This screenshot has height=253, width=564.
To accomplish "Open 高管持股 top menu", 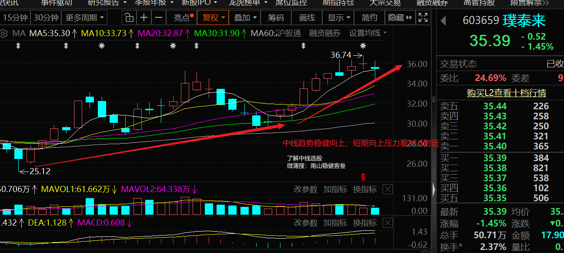I will [x=479, y=3].
